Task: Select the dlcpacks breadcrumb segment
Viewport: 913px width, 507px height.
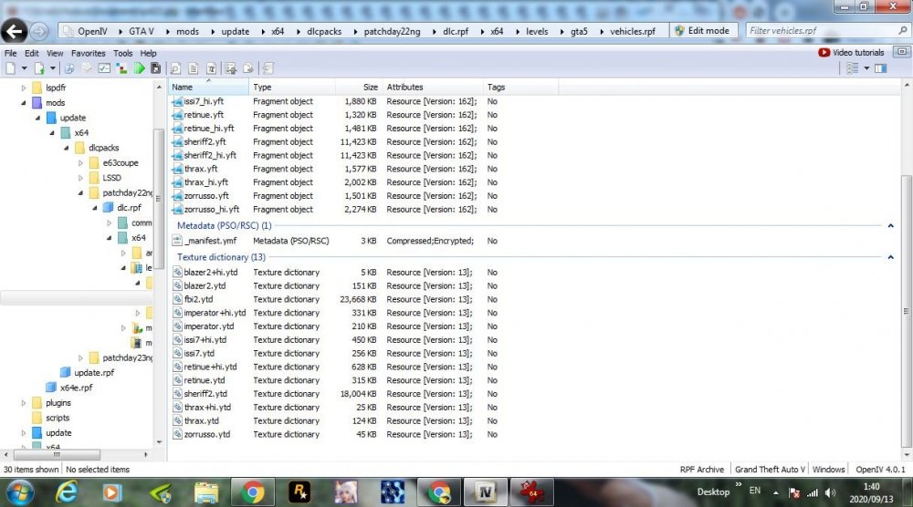Action: [x=324, y=31]
